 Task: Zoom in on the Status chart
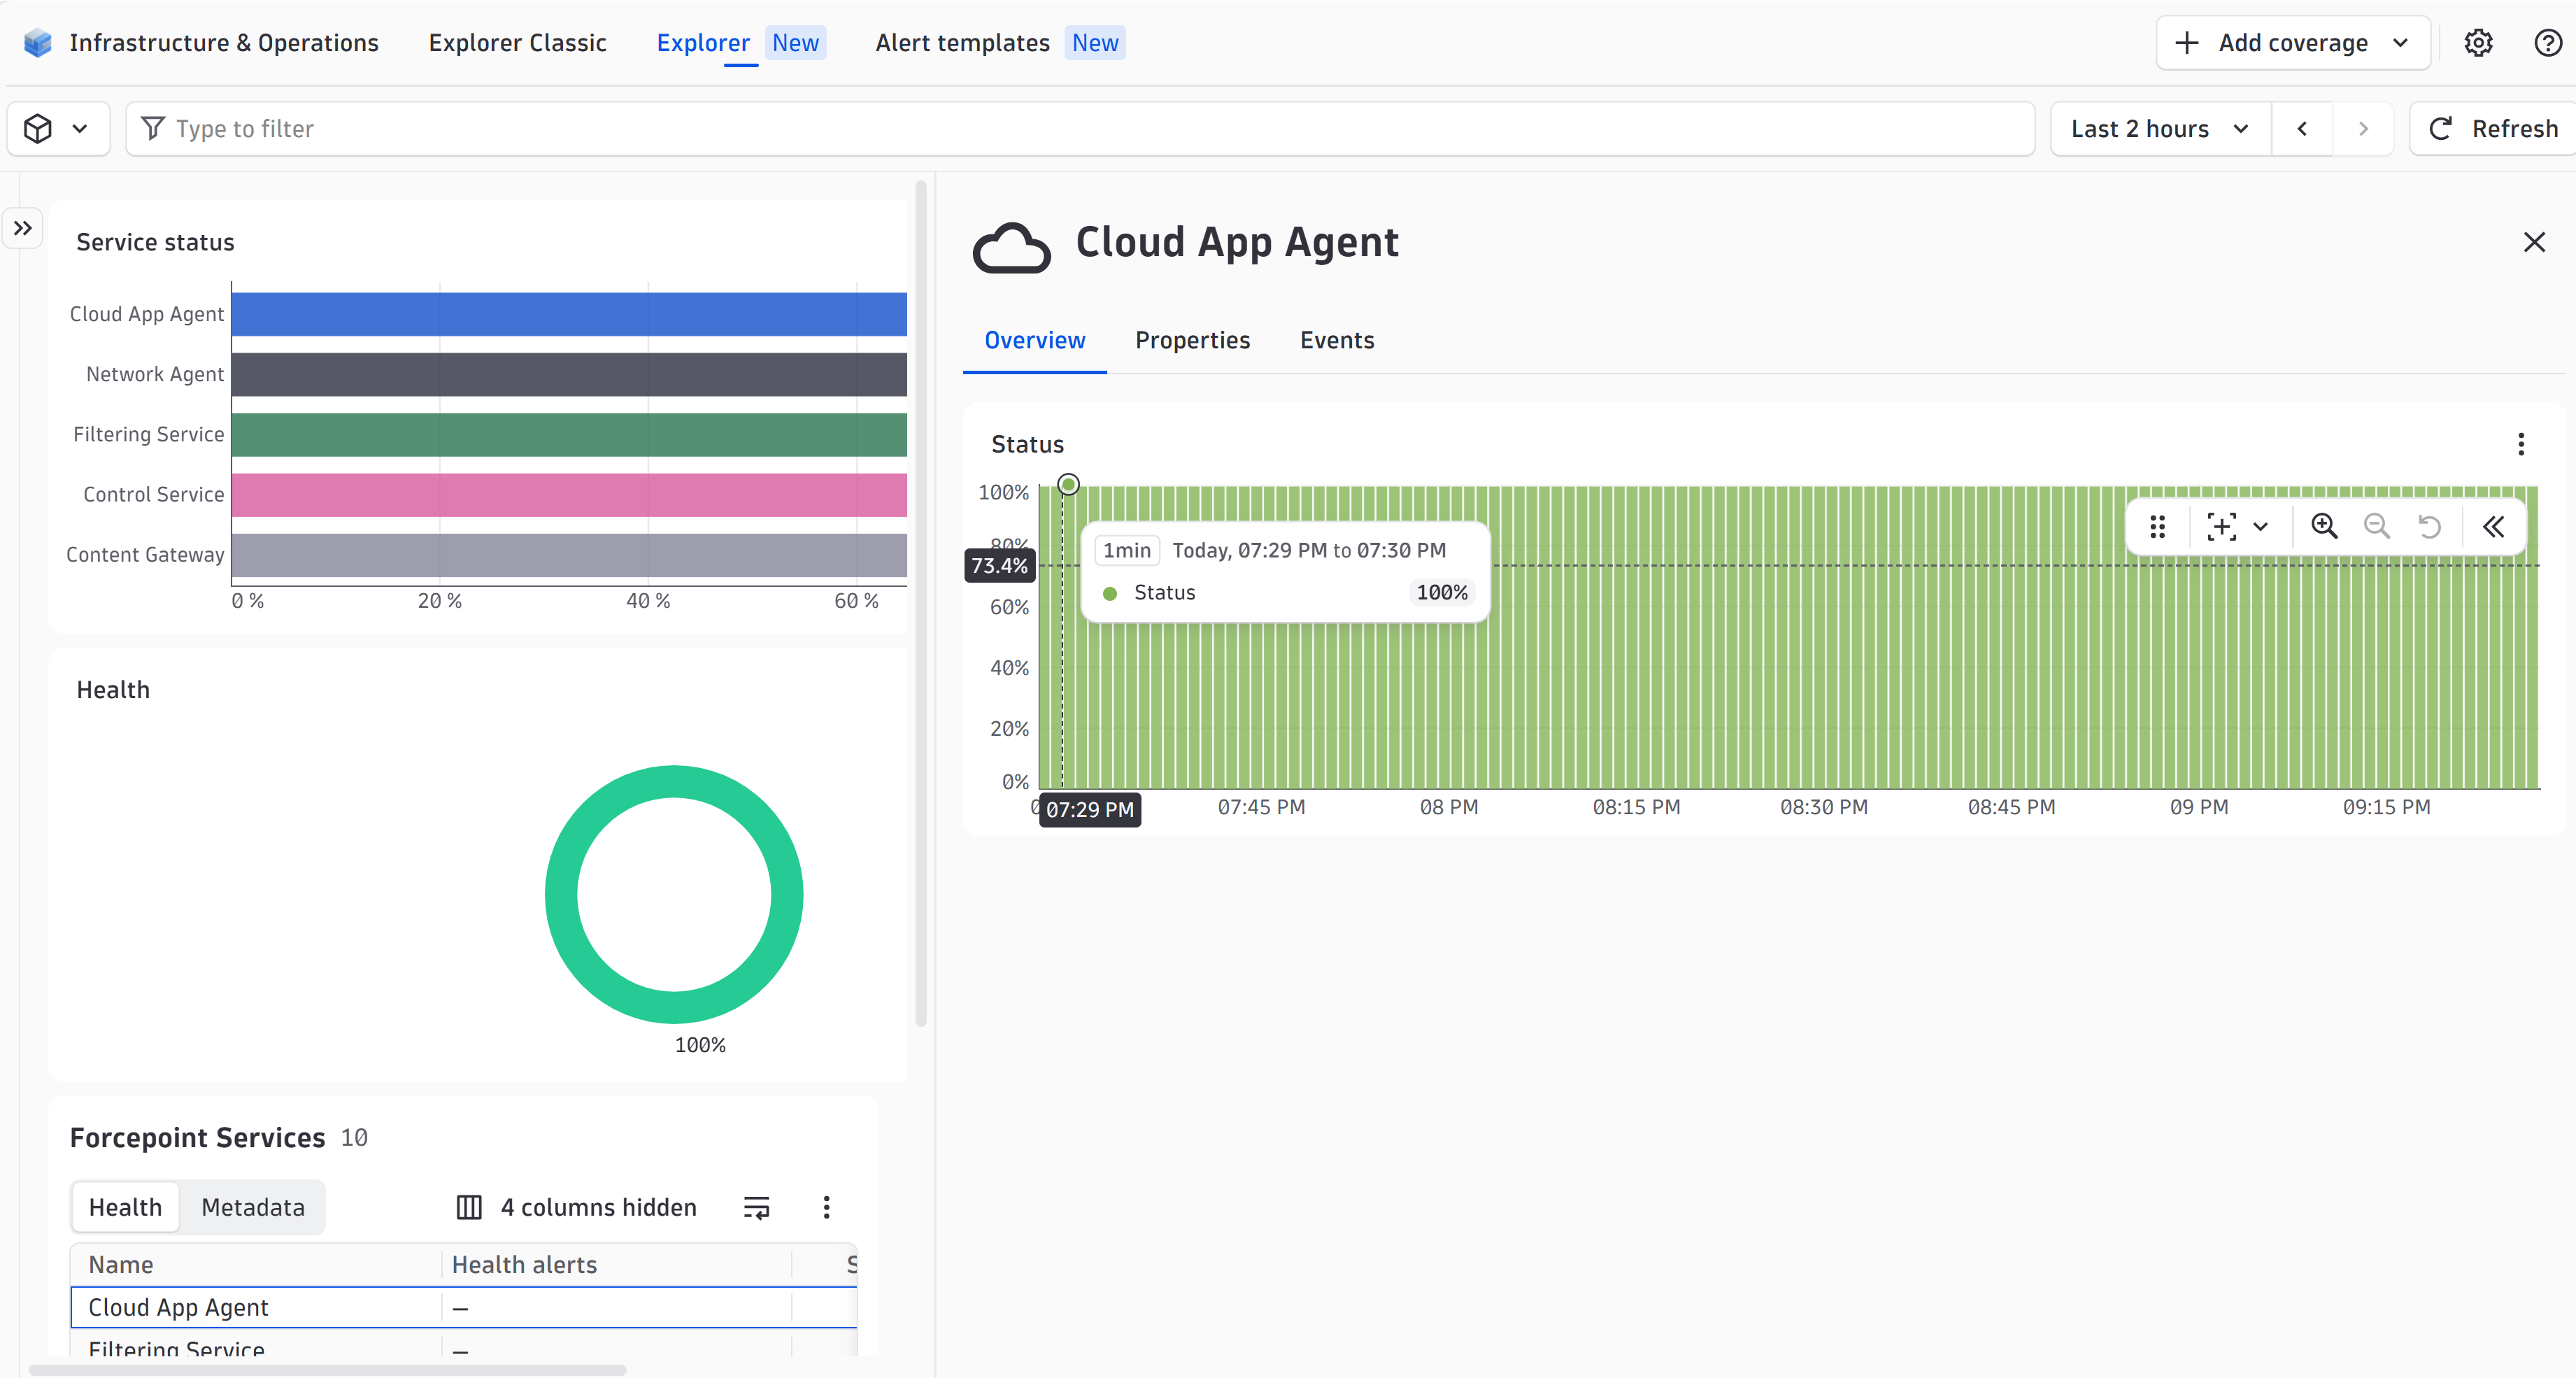coord(2324,526)
